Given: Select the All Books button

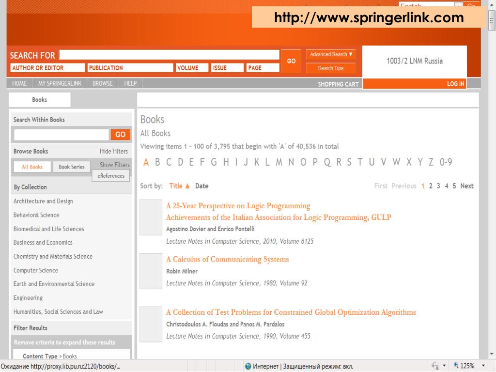Looking at the screenshot, I should pyautogui.click(x=32, y=167).
